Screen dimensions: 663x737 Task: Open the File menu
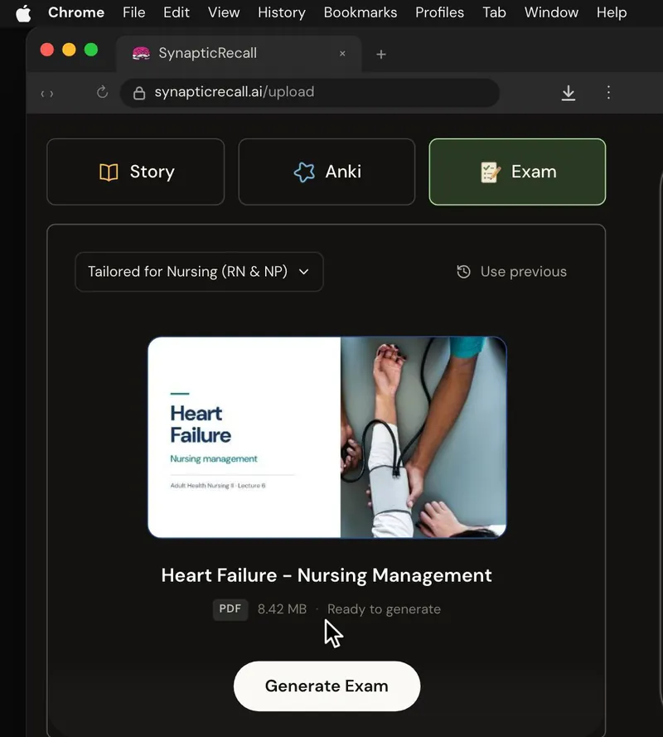pyautogui.click(x=134, y=12)
